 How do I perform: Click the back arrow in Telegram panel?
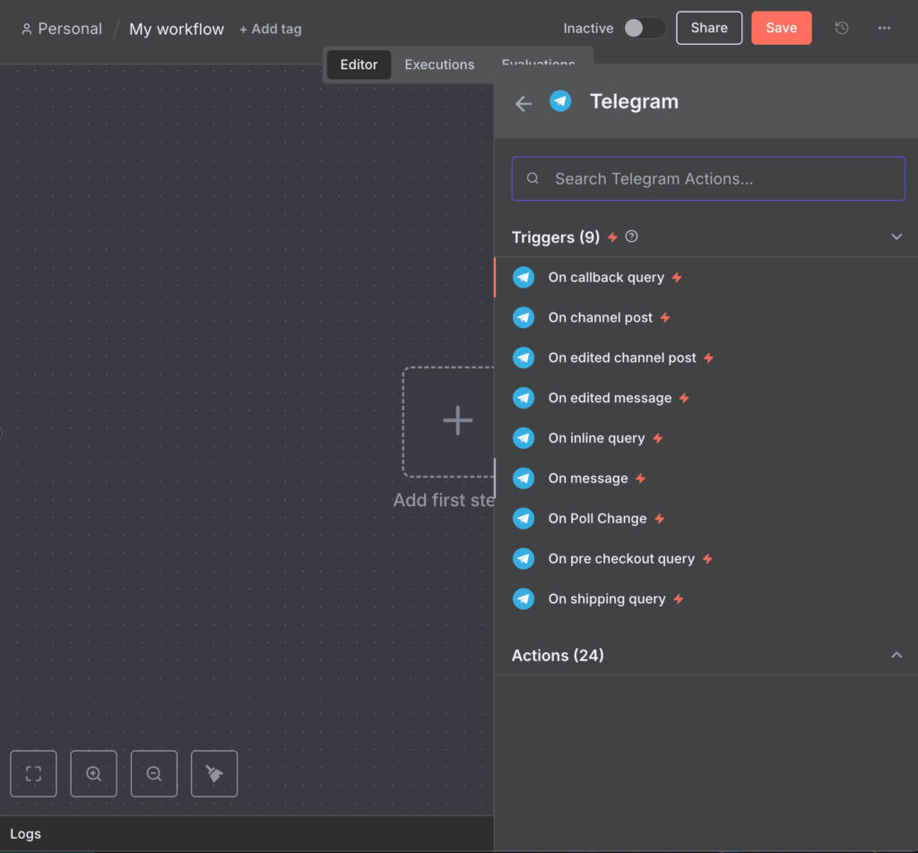pyautogui.click(x=524, y=104)
